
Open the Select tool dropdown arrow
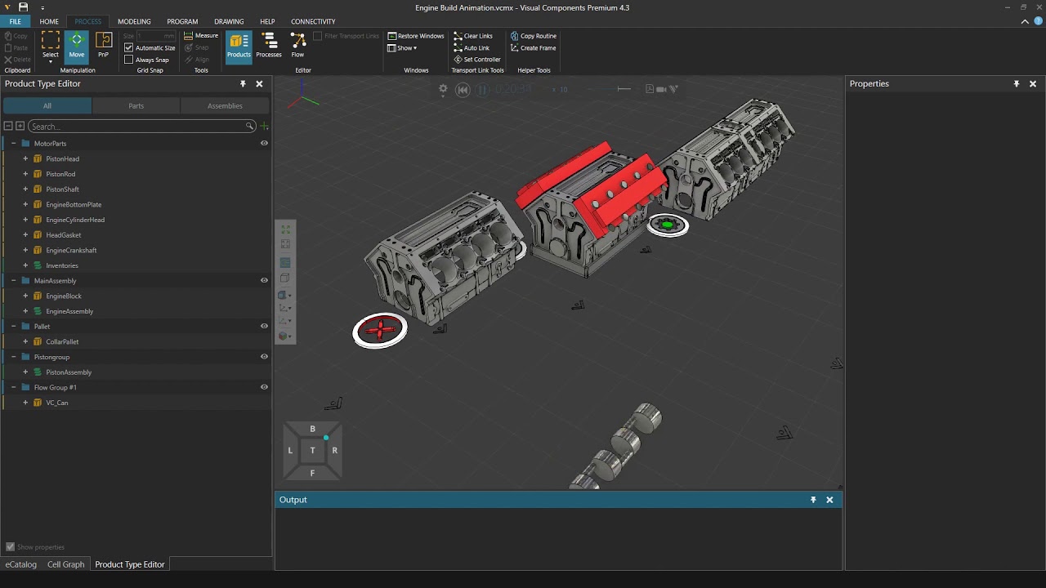[x=51, y=61]
